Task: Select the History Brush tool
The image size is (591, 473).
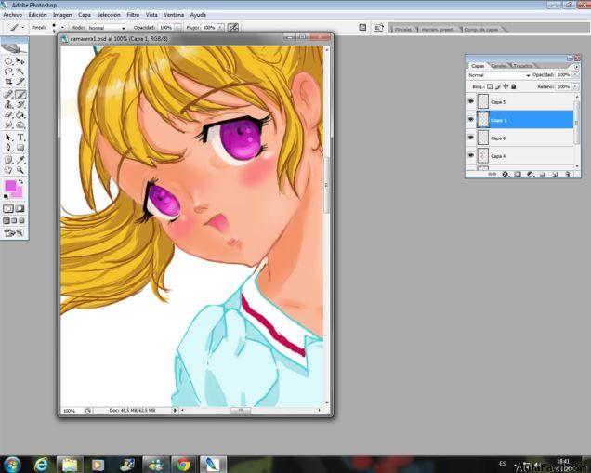Action: click(x=20, y=104)
